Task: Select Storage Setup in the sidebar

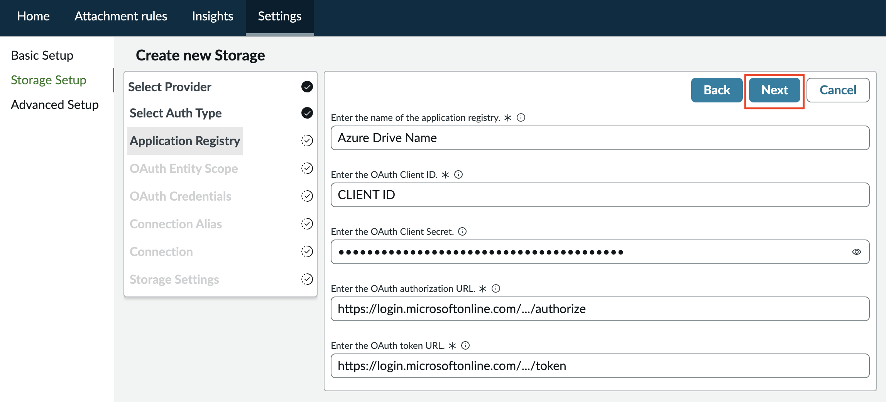Action: point(49,80)
